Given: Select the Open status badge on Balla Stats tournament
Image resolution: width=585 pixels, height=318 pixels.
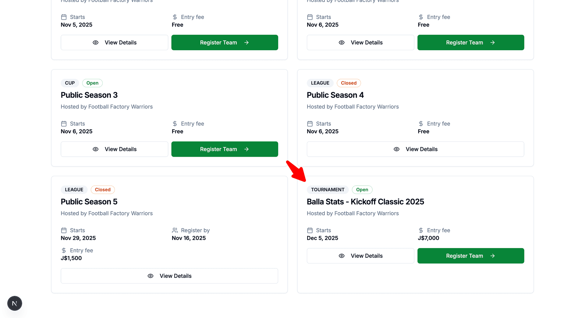Looking at the screenshot, I should pyautogui.click(x=362, y=190).
